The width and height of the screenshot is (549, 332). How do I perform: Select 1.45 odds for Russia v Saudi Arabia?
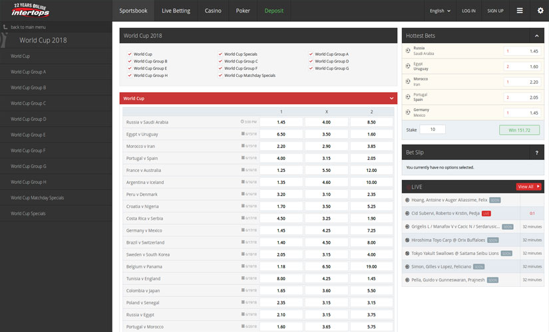(281, 122)
